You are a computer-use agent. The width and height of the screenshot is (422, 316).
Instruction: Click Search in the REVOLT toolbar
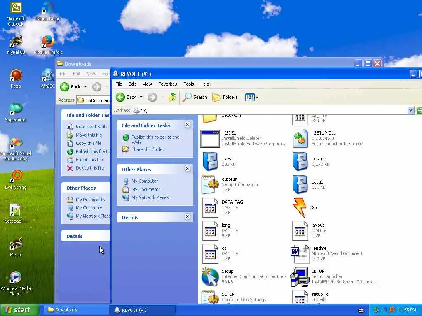[195, 97]
